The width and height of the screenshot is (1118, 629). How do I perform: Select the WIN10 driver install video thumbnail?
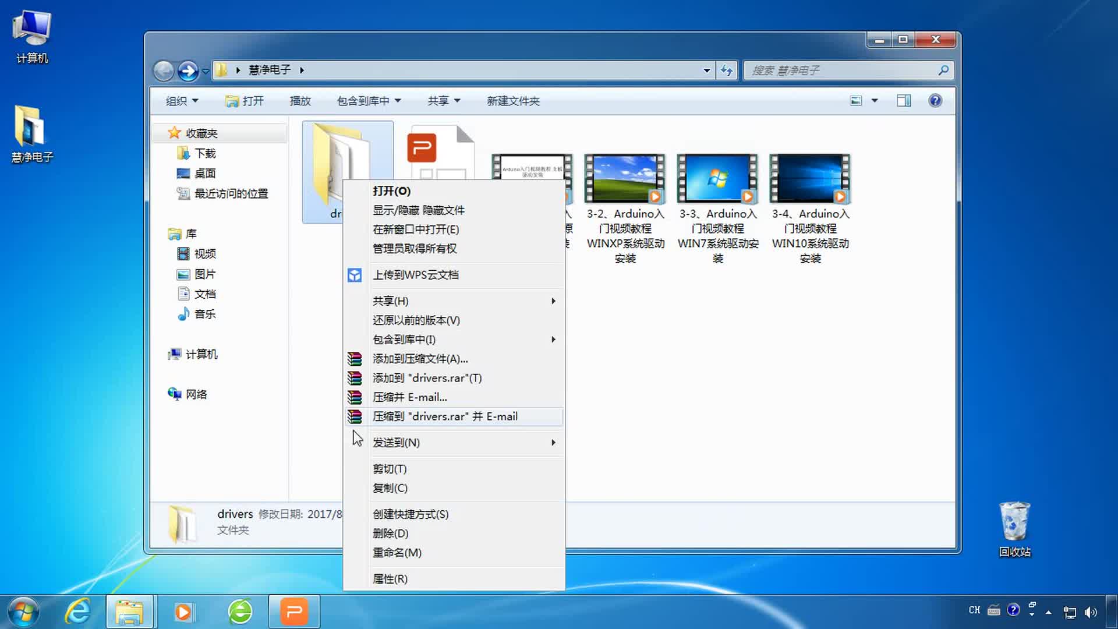(x=810, y=178)
